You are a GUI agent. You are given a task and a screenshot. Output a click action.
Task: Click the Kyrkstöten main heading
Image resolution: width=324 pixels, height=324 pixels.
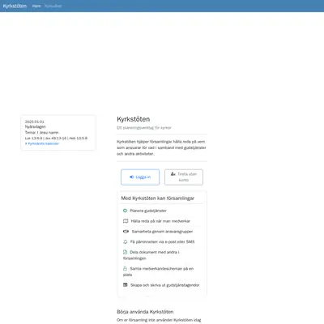click(x=134, y=119)
